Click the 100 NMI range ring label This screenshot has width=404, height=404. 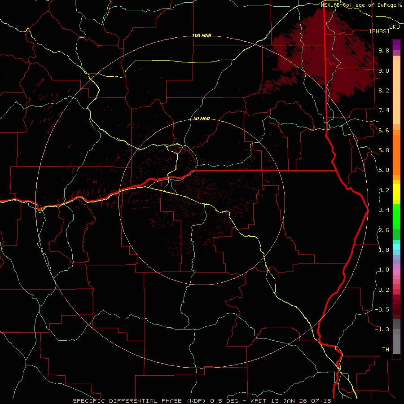click(202, 35)
